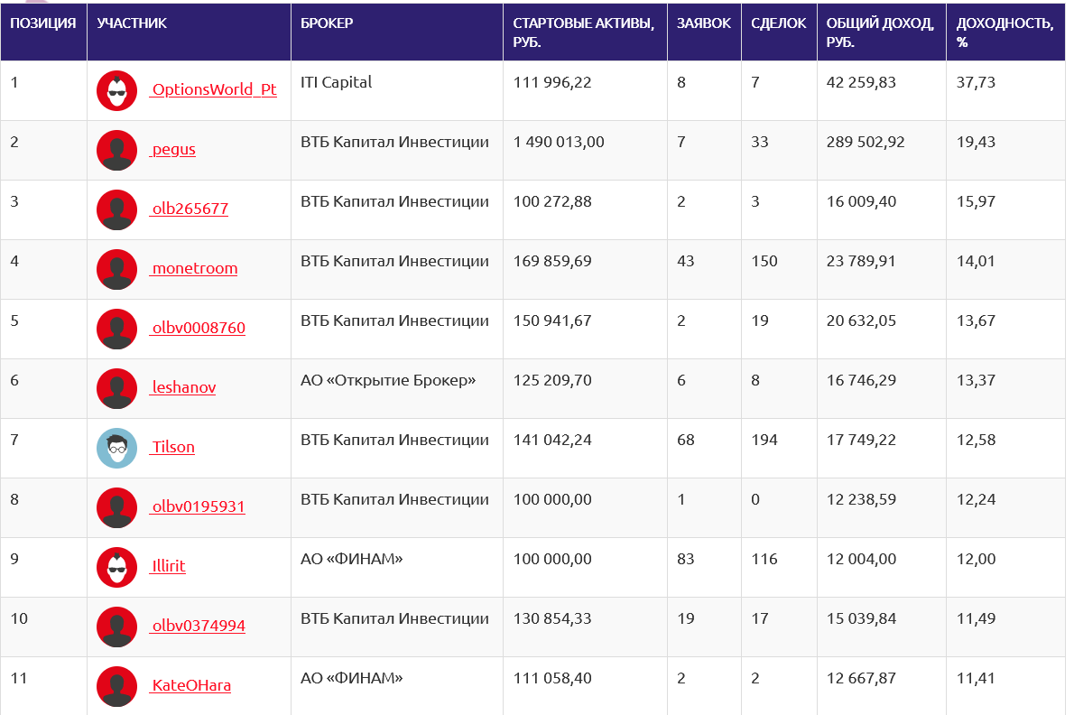
Task: Click the Общий доход, руб. header
Action: pos(880,32)
